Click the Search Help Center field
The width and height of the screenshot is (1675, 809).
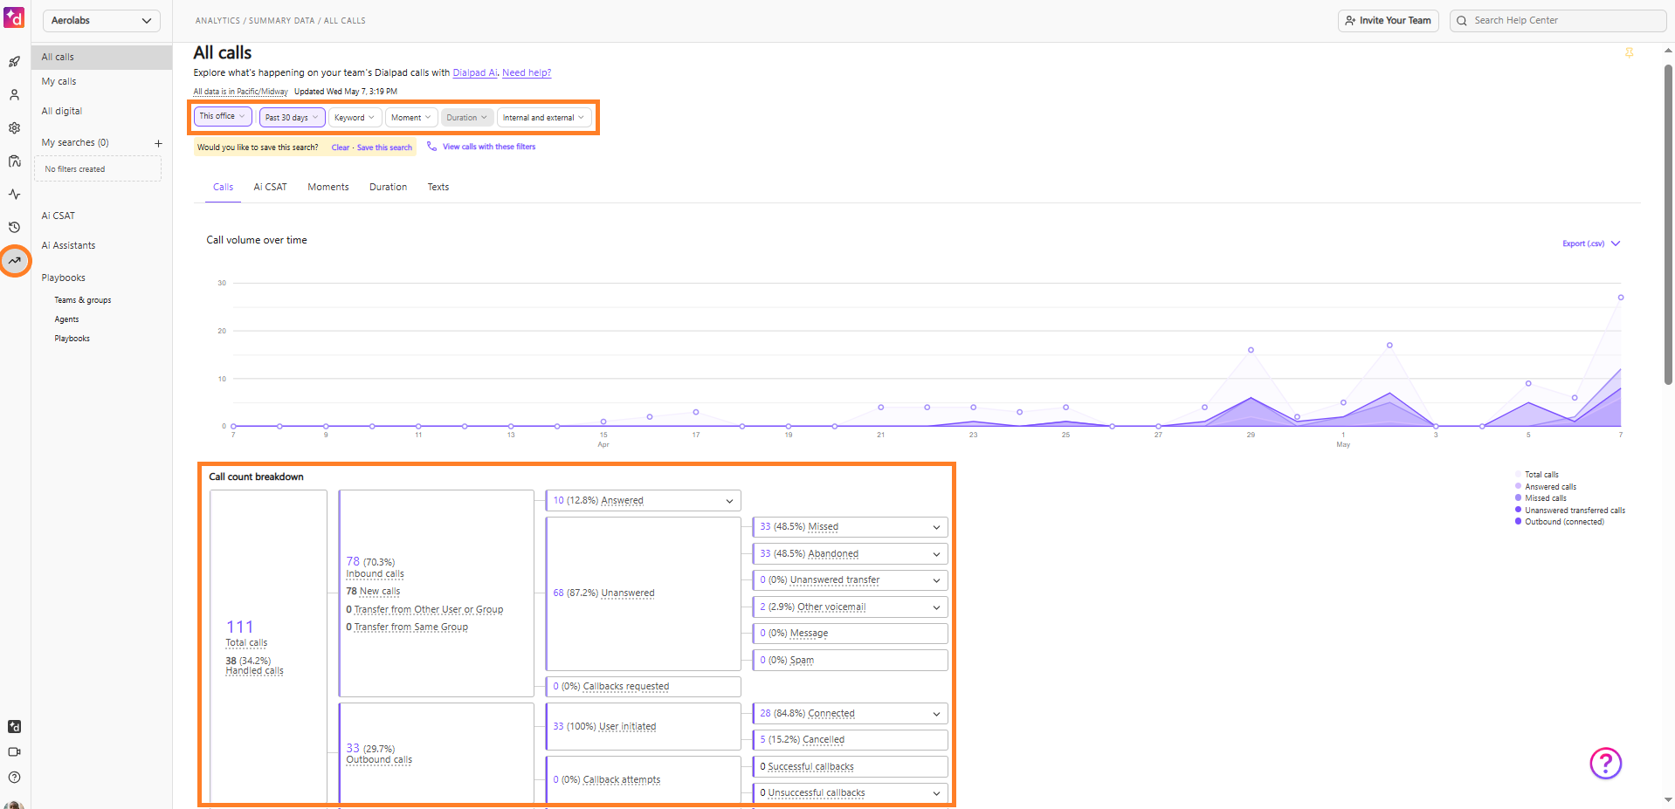[x=1558, y=21]
